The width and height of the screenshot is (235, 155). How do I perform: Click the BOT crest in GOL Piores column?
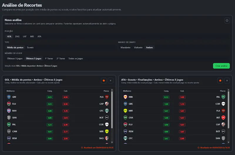(x=107, y=117)
